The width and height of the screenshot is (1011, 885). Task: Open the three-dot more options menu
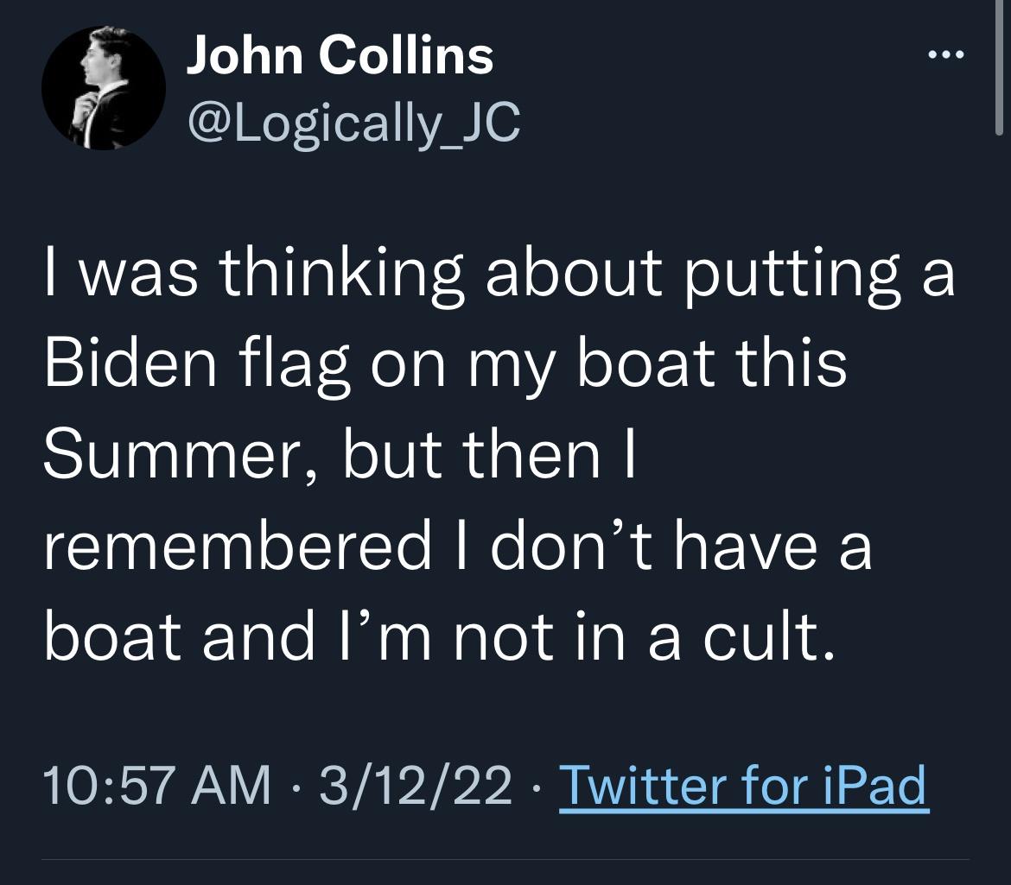point(946,54)
